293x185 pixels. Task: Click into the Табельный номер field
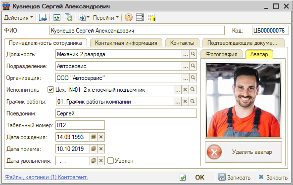[80, 125]
